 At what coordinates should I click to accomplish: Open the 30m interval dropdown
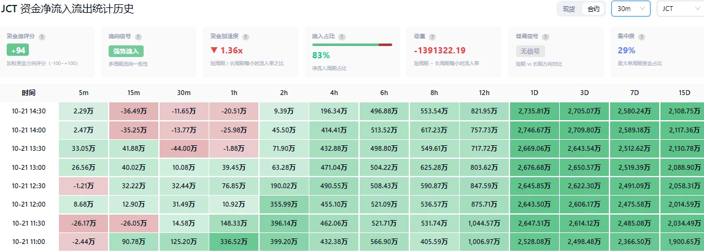tap(631, 9)
